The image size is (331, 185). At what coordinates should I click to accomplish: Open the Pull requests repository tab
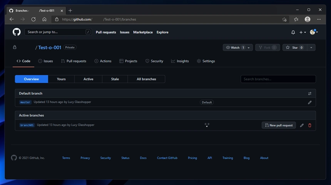pyautogui.click(x=74, y=61)
